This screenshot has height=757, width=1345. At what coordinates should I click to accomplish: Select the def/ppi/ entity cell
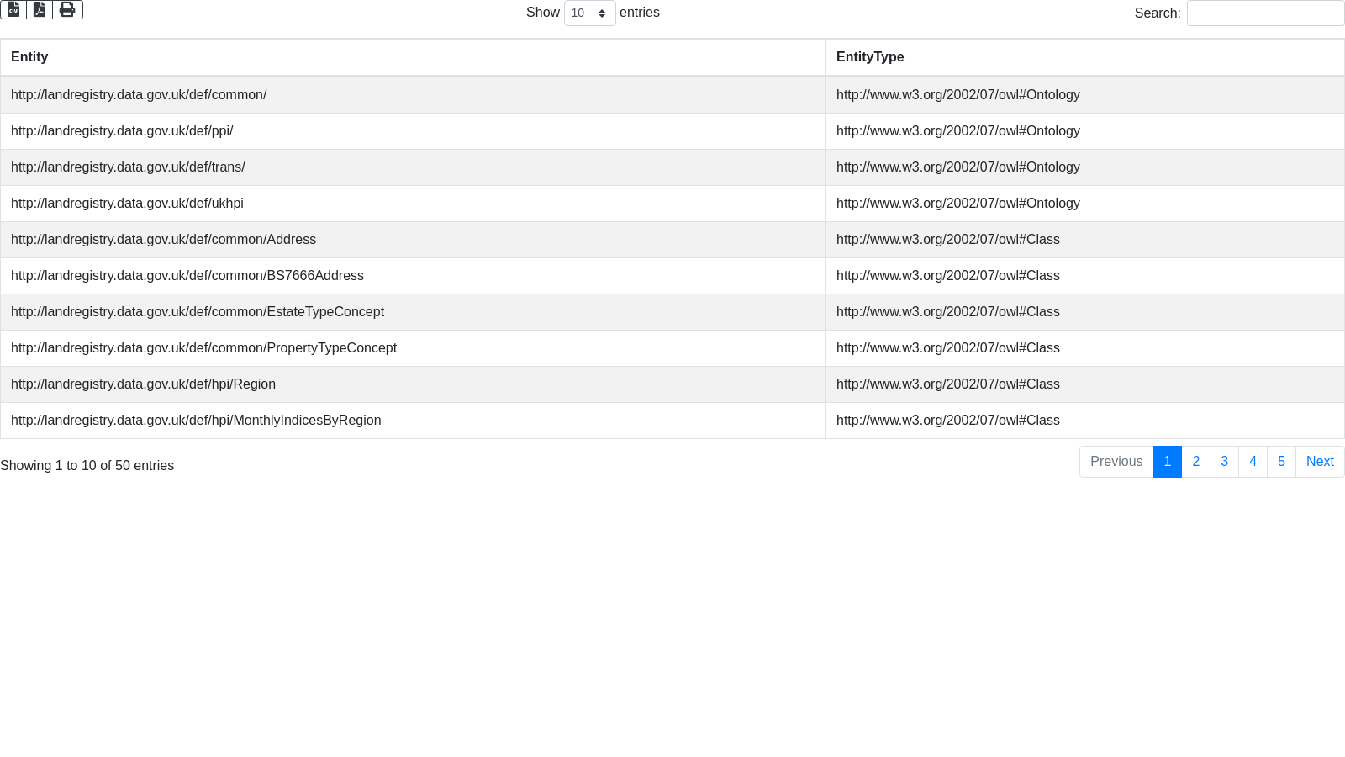122,131
